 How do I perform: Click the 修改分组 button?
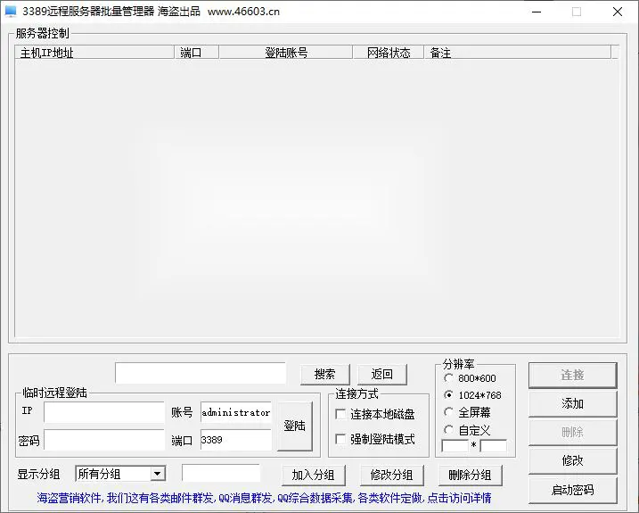[391, 475]
